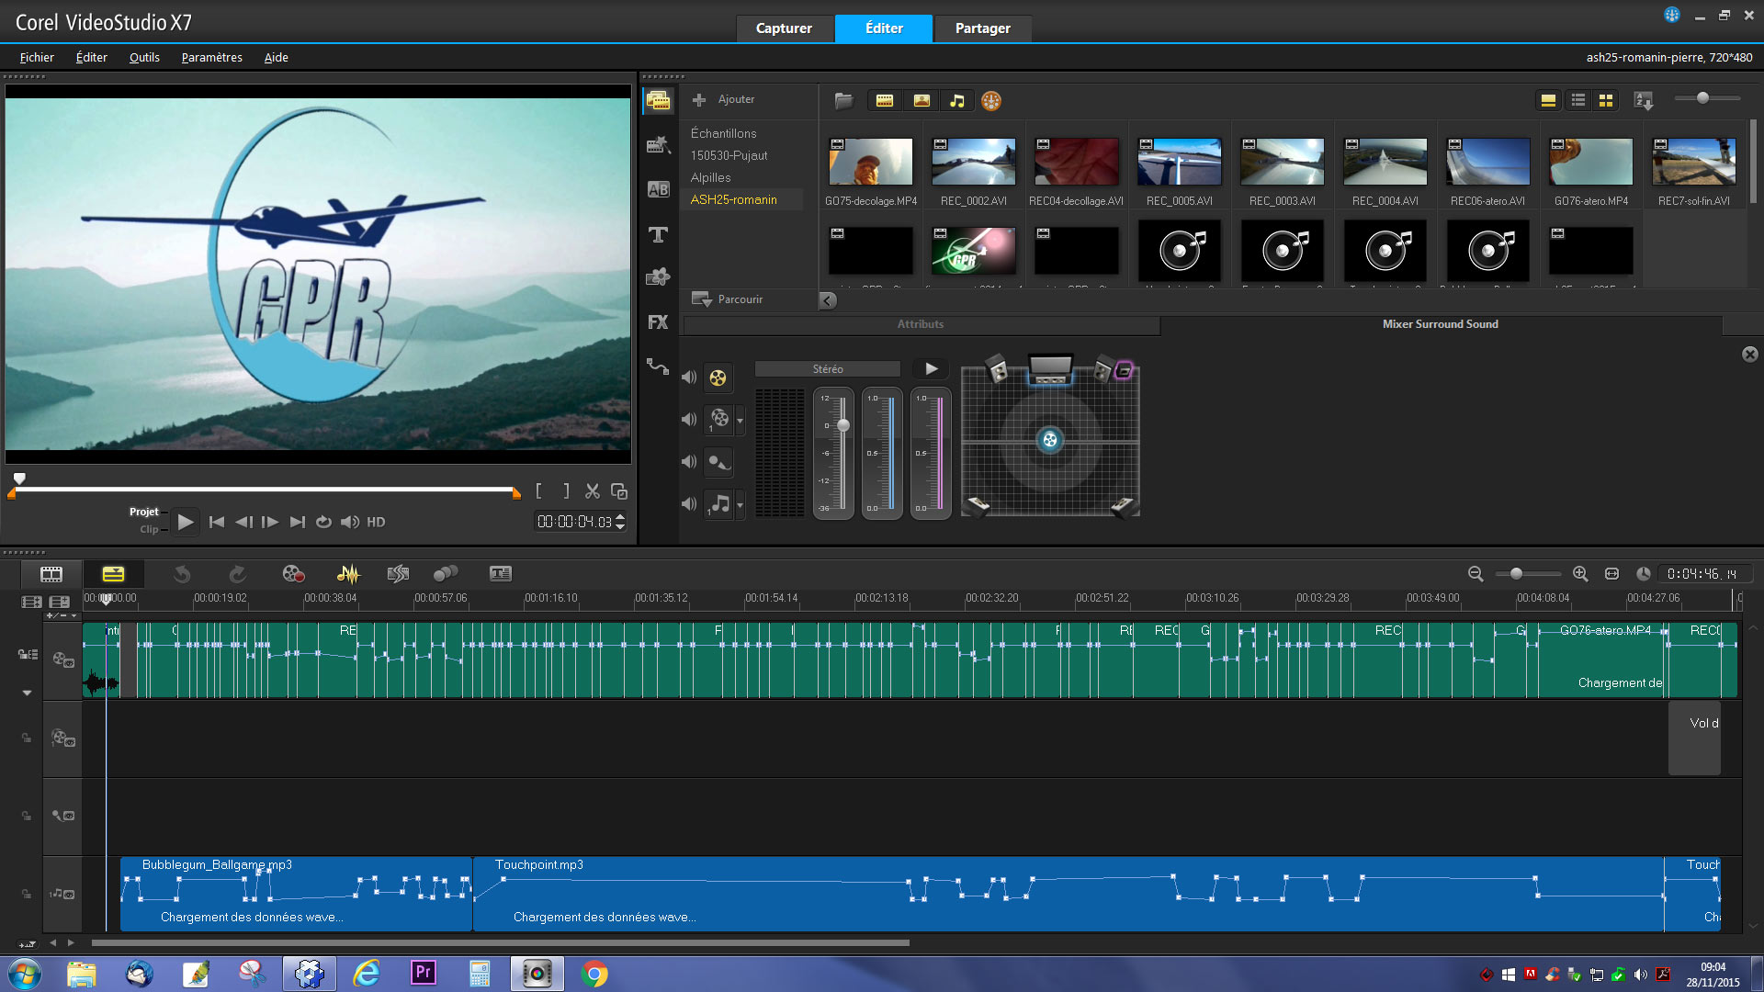Mute the voice track in the mixer
The width and height of the screenshot is (1764, 992).
tap(689, 462)
